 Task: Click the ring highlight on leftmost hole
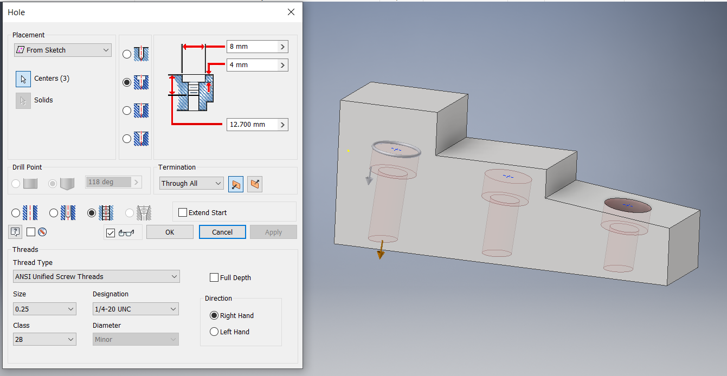[396, 149]
